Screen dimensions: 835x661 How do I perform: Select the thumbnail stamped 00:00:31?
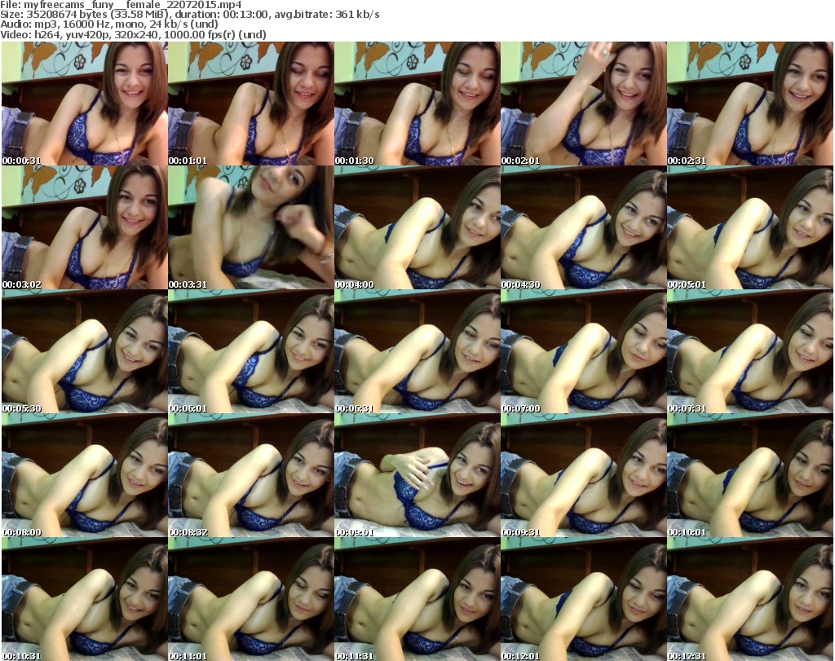point(85,104)
